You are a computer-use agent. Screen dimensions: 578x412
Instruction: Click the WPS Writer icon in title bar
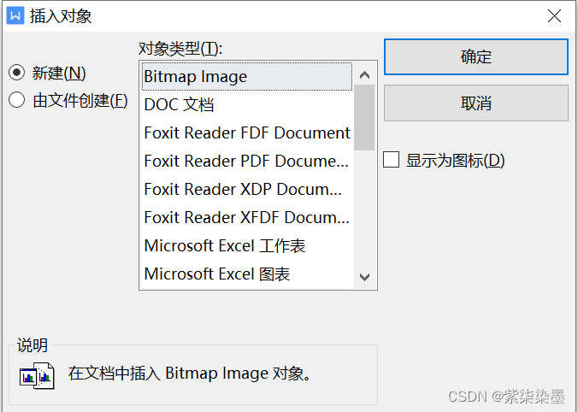point(15,16)
